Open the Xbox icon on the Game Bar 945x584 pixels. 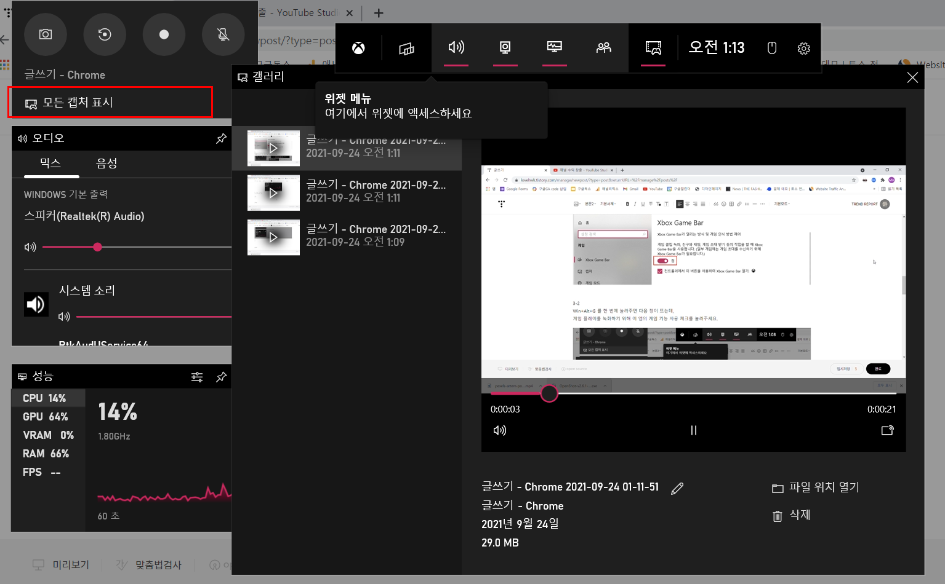coord(358,48)
